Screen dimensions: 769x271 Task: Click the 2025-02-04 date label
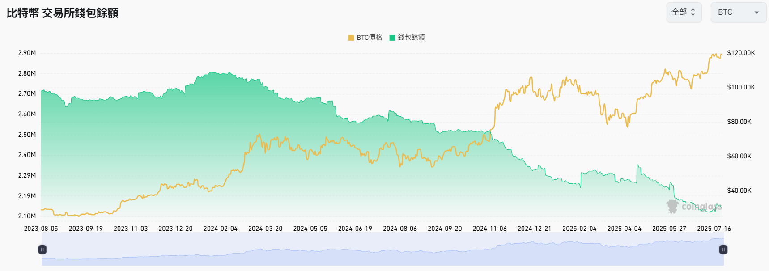[579, 229]
